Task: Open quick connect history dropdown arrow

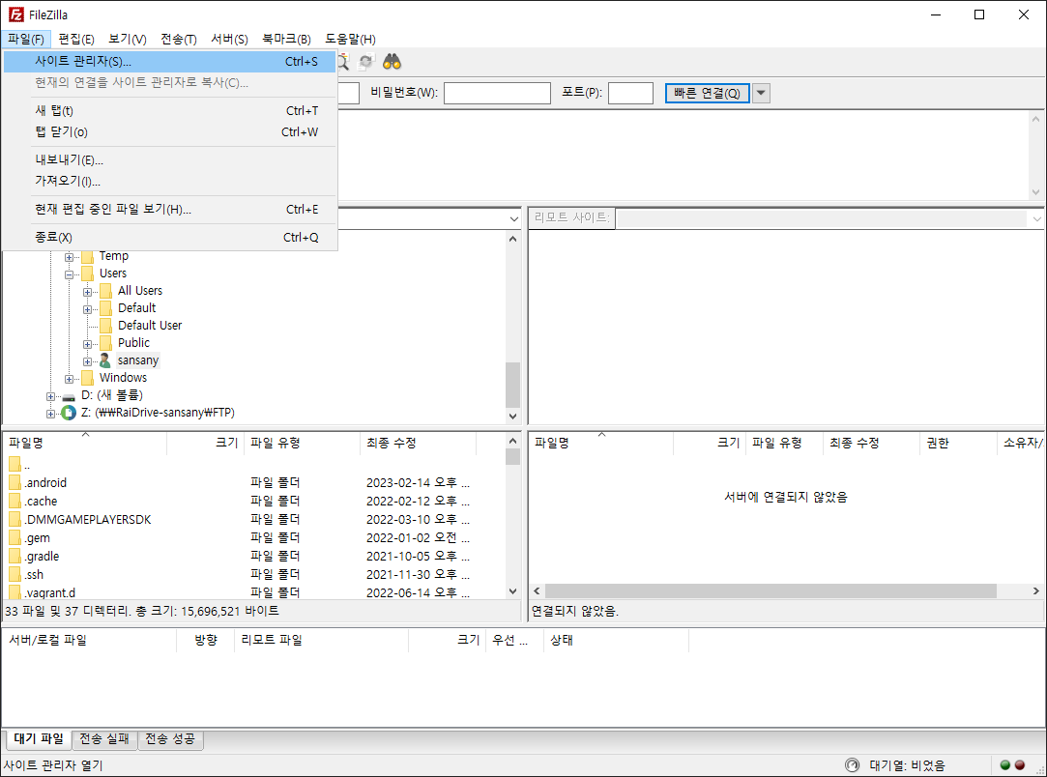Action: tap(761, 93)
